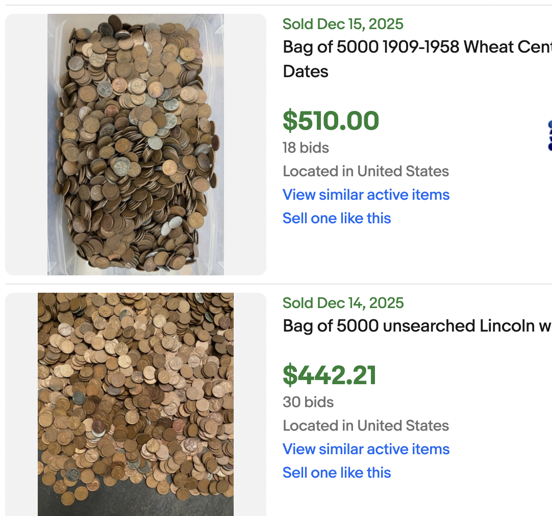The width and height of the screenshot is (552, 516).
Task: View similar active items for the $510.00 listing
Action: click(x=366, y=195)
